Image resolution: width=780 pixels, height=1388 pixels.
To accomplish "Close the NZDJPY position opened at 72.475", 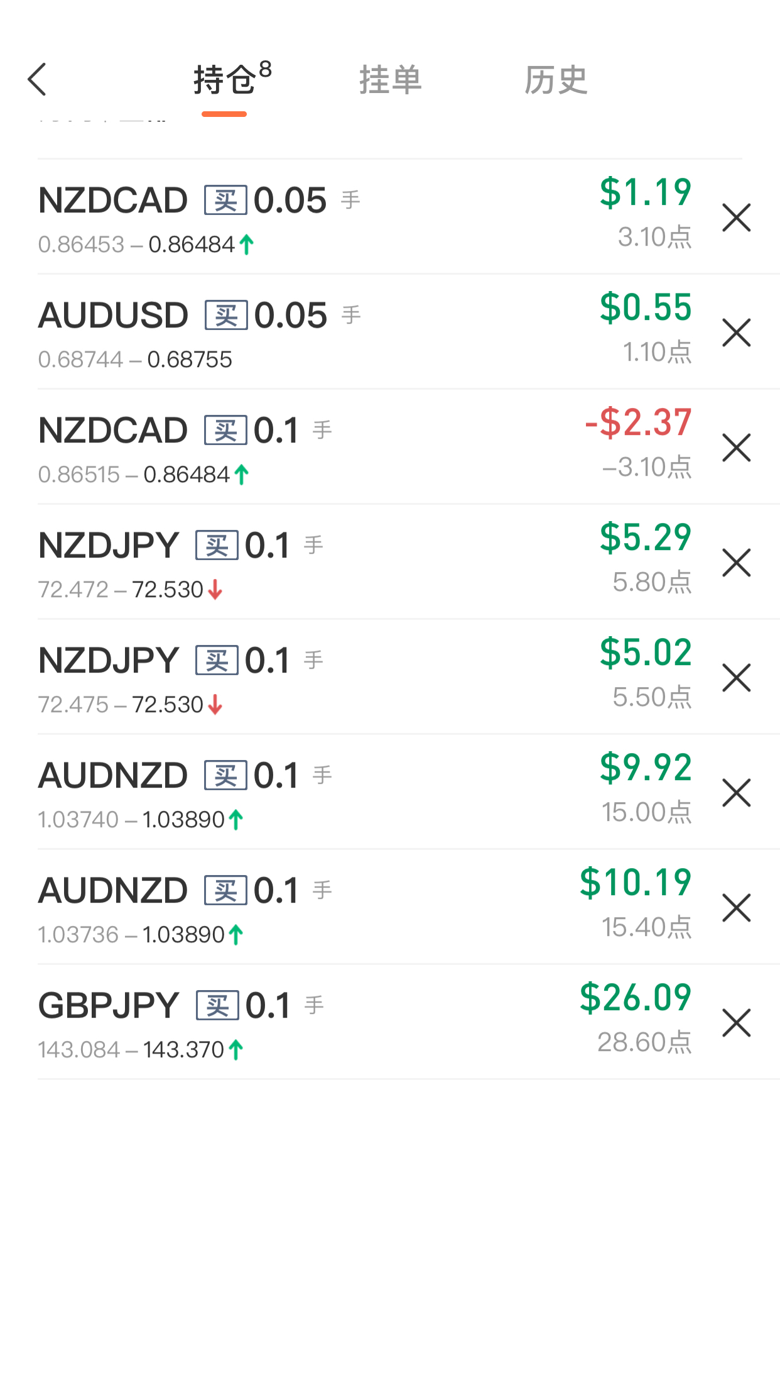I will (x=736, y=678).
